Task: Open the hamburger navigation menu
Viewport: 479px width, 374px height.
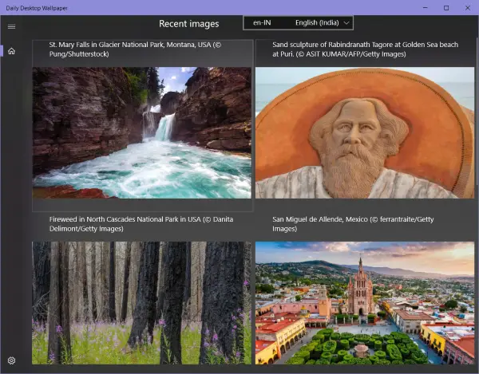Action: 12,26
